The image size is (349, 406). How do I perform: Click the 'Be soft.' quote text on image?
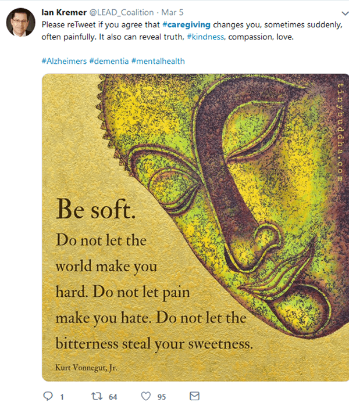coord(95,209)
